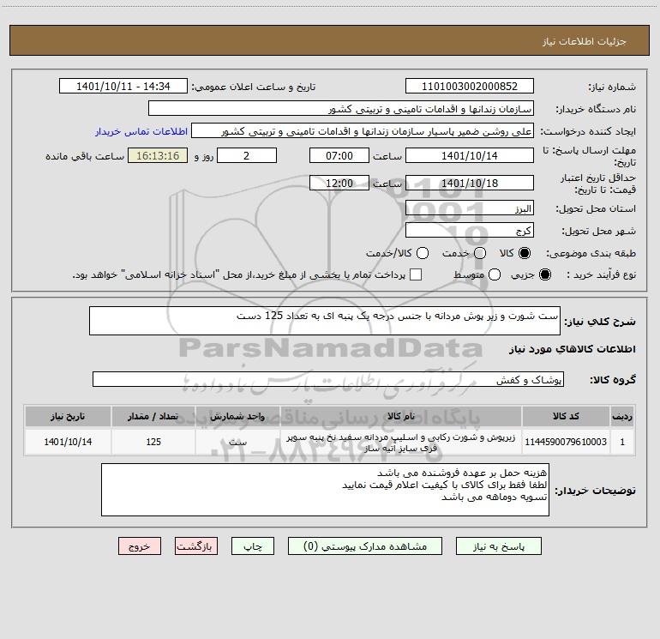The image size is (660, 639).
Task: Select the متوسط purchase type radio
Action: [x=495, y=274]
